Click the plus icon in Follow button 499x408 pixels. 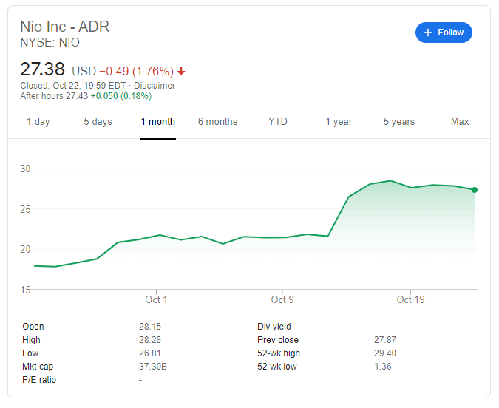point(428,33)
